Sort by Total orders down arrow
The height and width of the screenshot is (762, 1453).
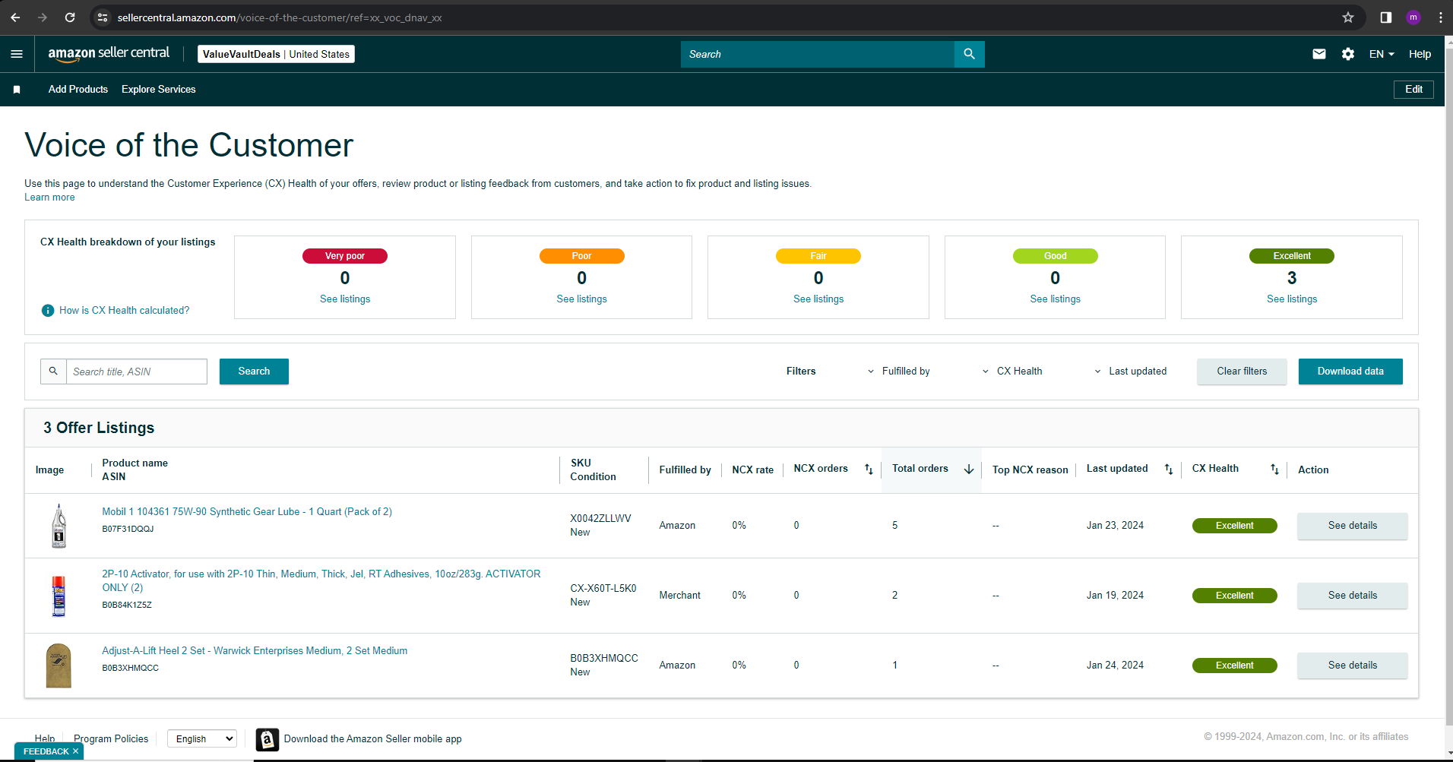pyautogui.click(x=969, y=470)
